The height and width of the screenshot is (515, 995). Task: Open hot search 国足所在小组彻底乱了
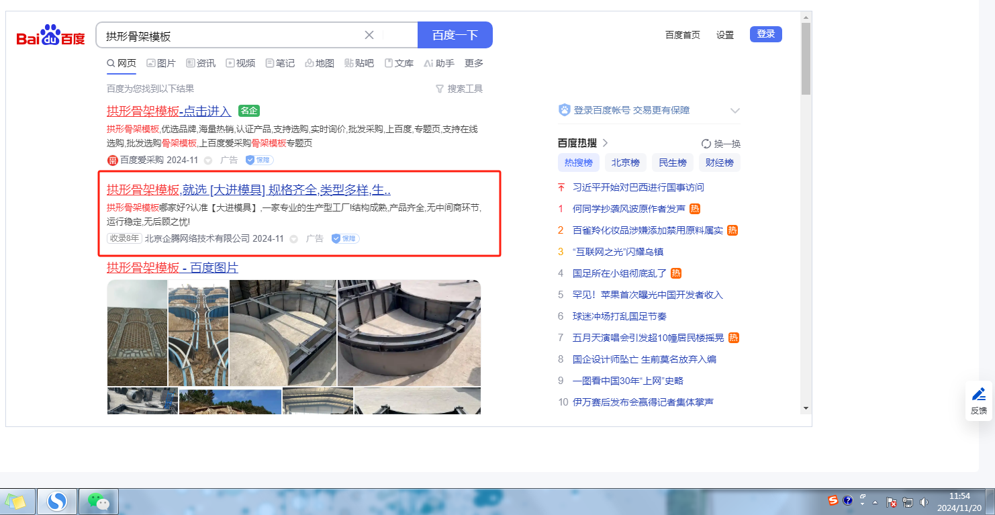coord(620,273)
